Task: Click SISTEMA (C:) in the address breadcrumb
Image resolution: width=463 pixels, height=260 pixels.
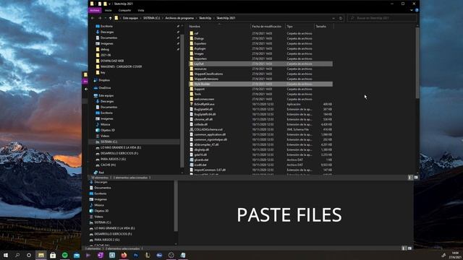Action: pyautogui.click(x=151, y=18)
